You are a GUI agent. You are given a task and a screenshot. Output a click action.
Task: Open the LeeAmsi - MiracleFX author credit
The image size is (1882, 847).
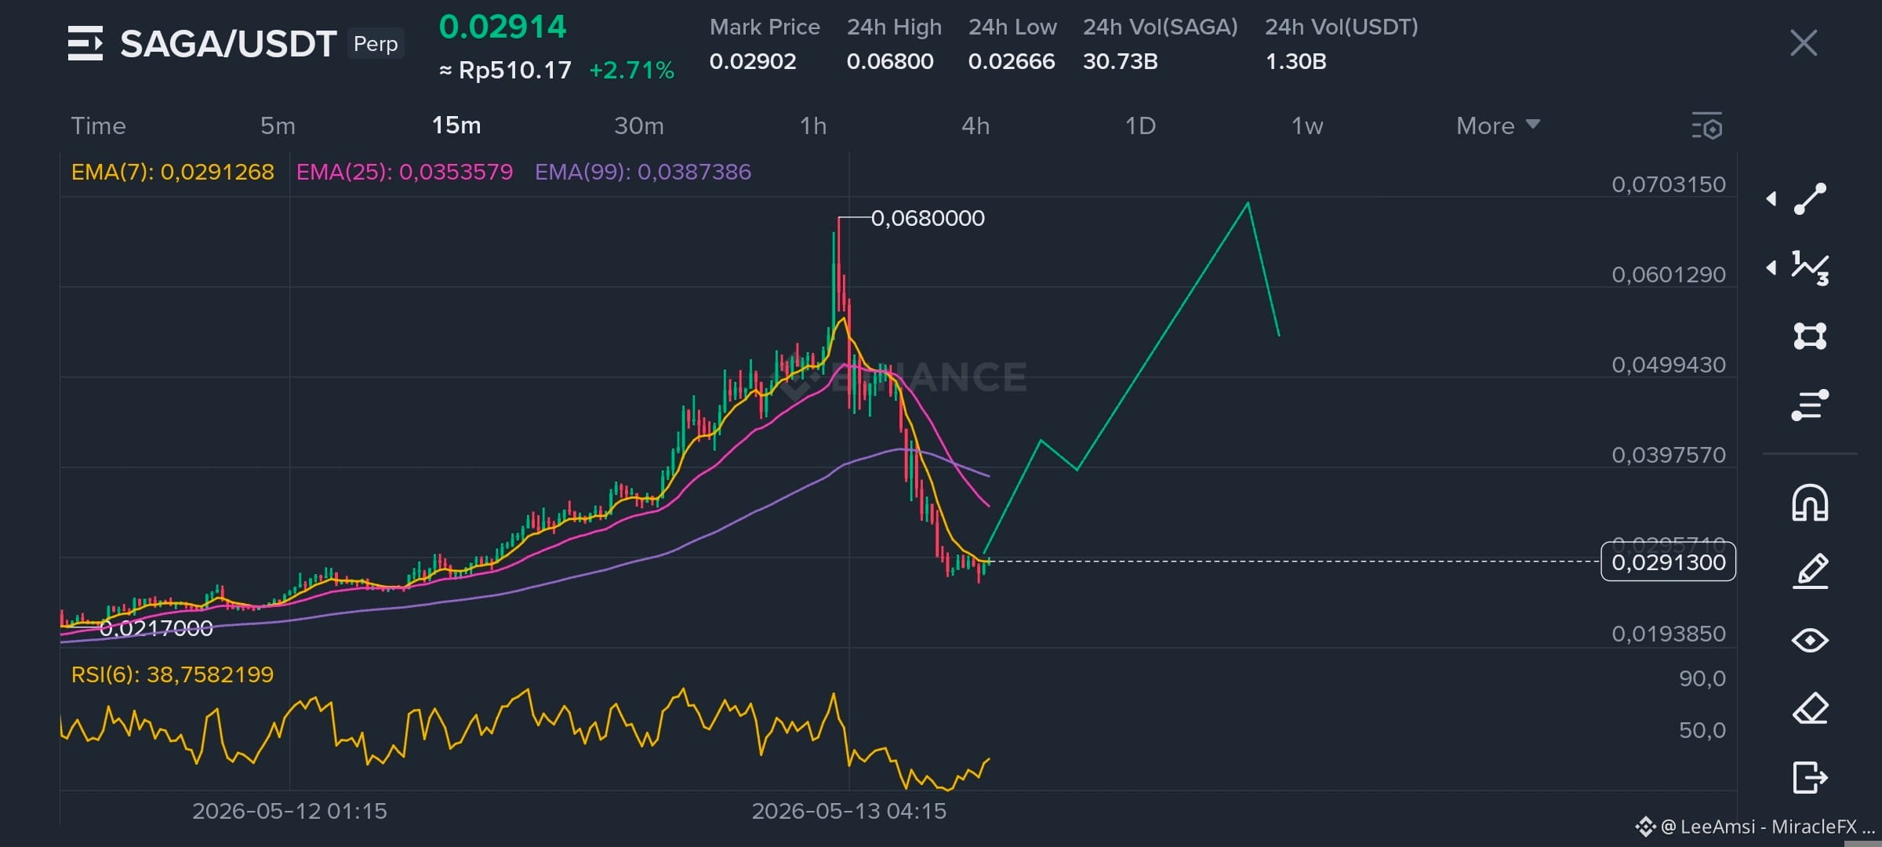click(1755, 827)
